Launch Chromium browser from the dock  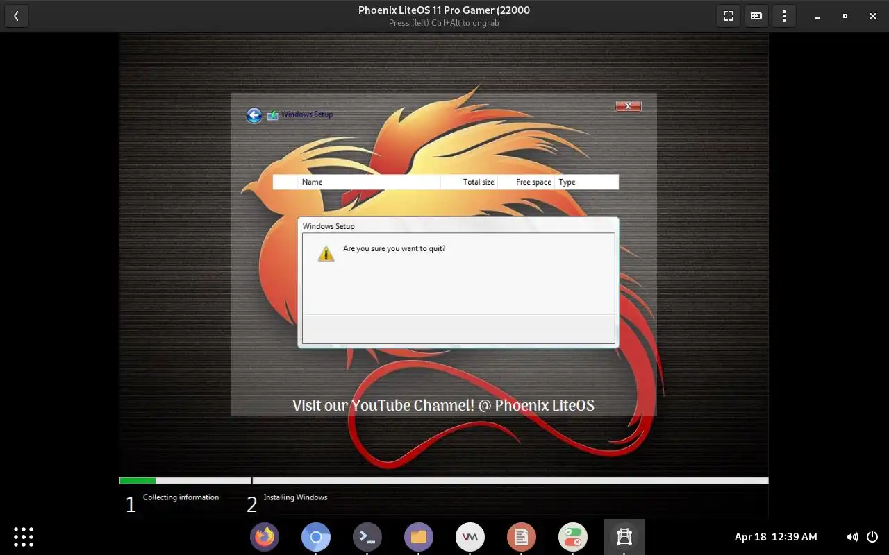(x=316, y=537)
